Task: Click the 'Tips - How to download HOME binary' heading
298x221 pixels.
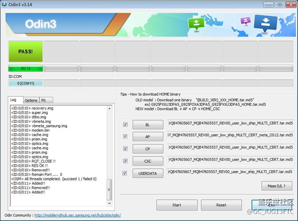Action: point(150,94)
